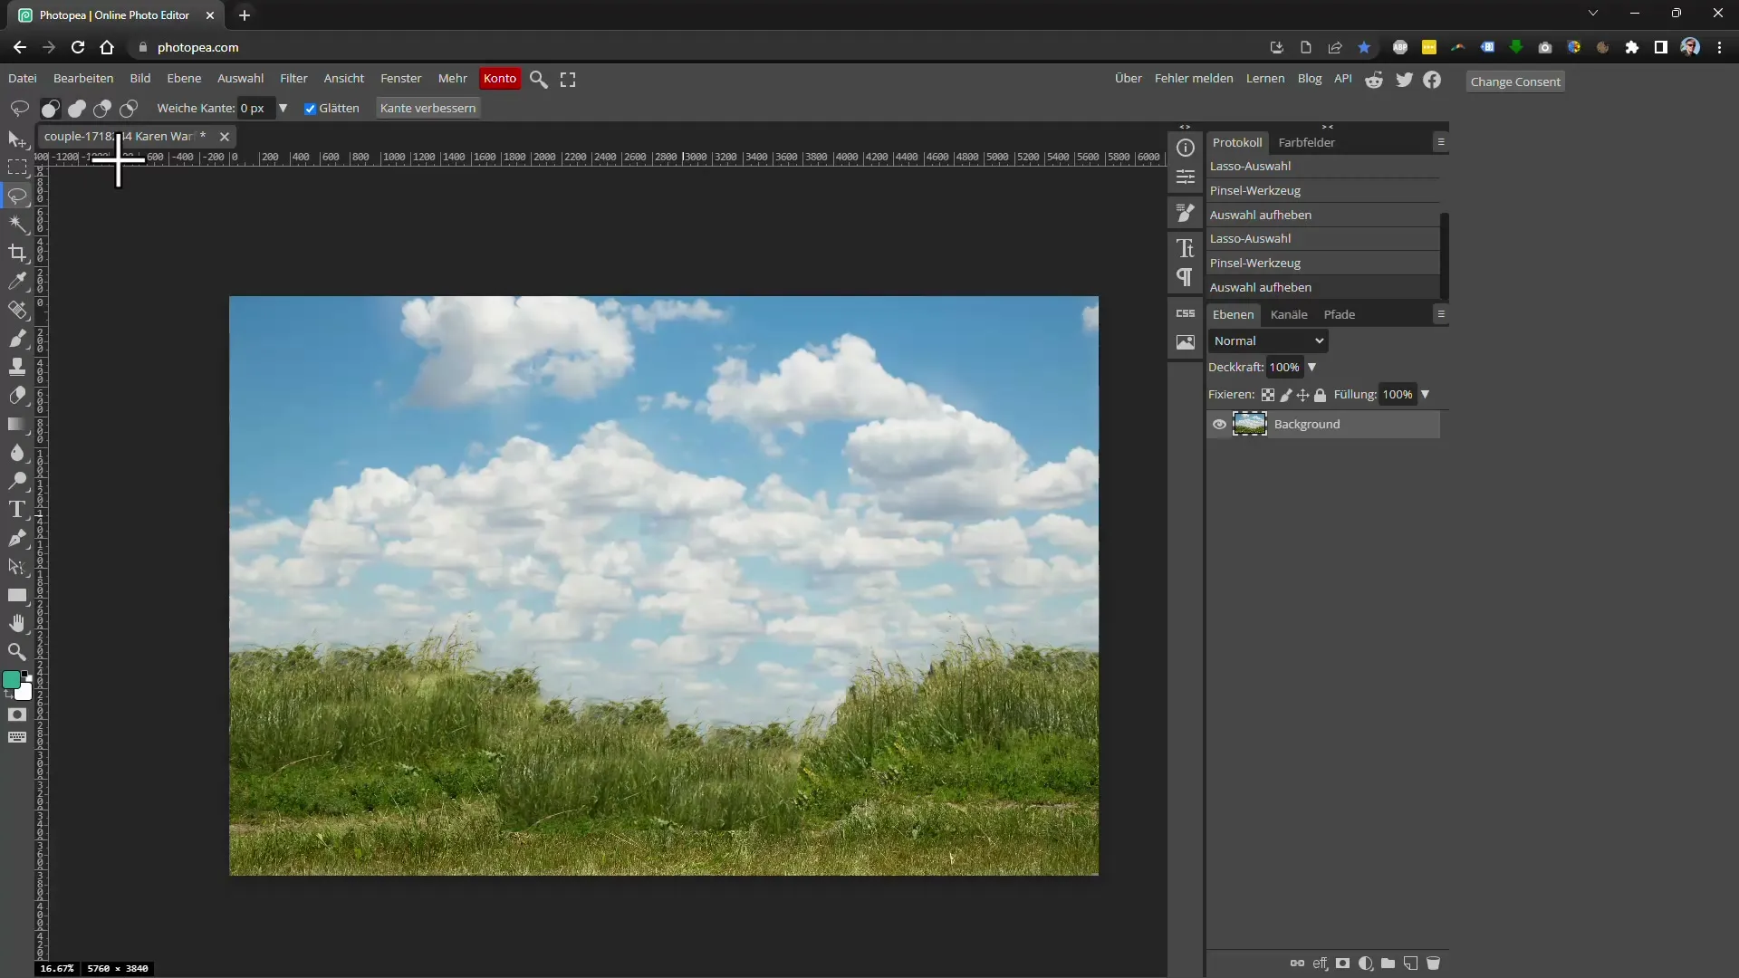Create new layer icon
The height and width of the screenshot is (978, 1739).
point(1410,964)
